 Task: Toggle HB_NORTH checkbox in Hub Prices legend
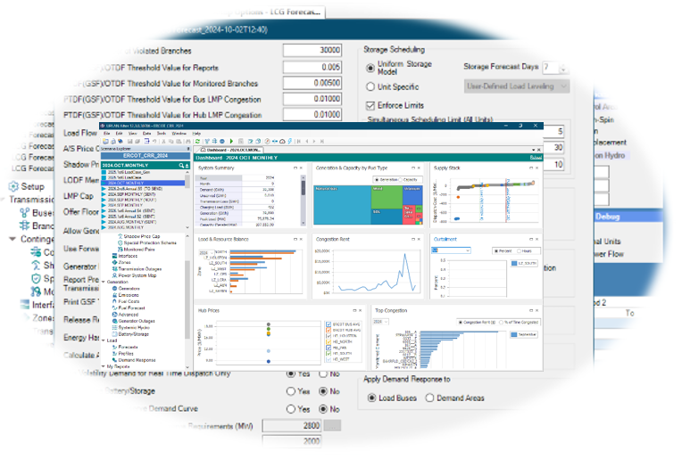point(329,341)
